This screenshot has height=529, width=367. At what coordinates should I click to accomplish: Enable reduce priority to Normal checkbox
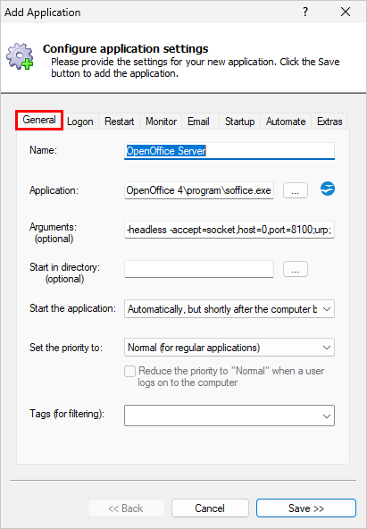point(129,372)
